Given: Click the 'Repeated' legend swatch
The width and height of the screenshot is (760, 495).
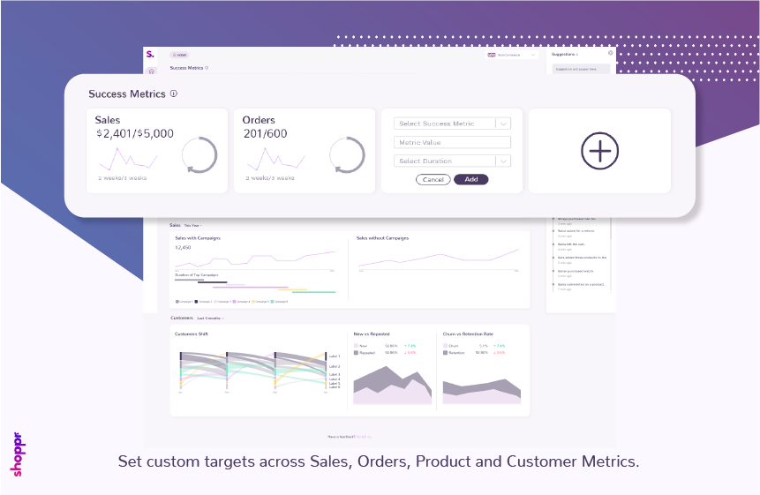Looking at the screenshot, I should [356, 353].
